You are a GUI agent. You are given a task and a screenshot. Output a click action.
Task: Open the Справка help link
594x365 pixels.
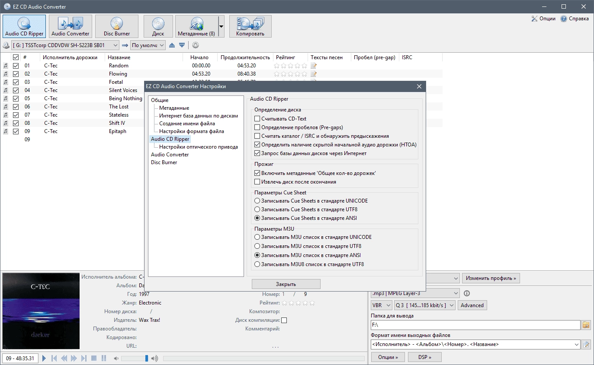tap(575, 19)
